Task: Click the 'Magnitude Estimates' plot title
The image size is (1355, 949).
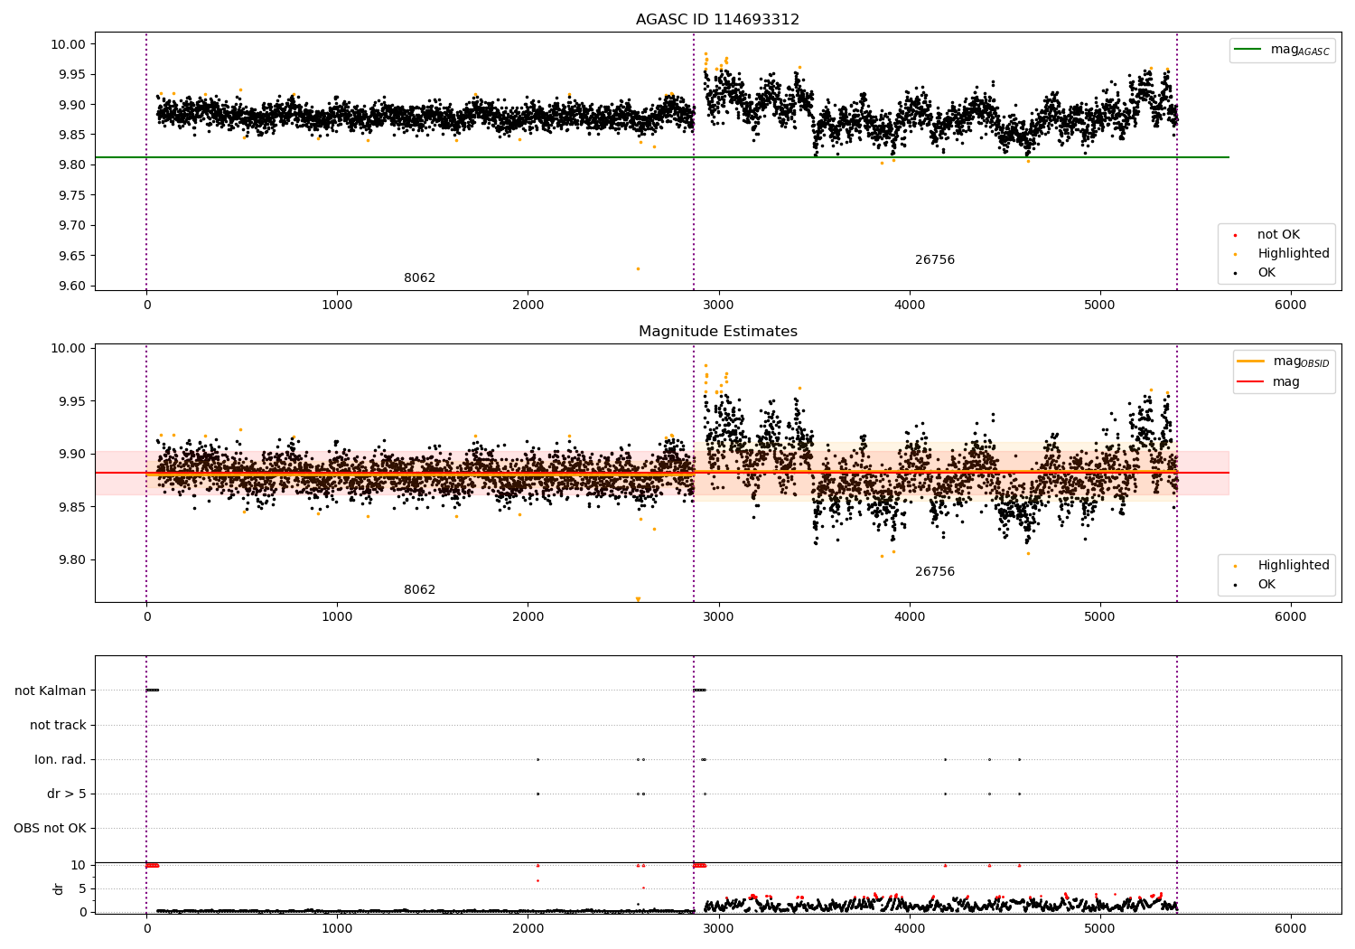Action: click(717, 332)
